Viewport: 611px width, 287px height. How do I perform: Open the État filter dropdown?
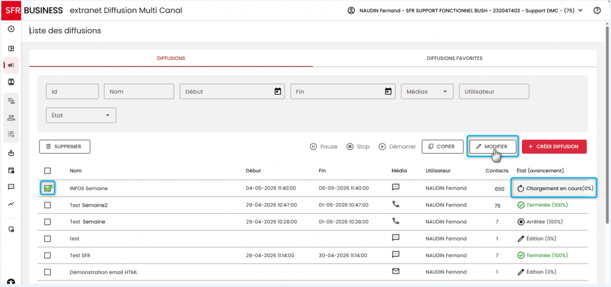(x=81, y=115)
